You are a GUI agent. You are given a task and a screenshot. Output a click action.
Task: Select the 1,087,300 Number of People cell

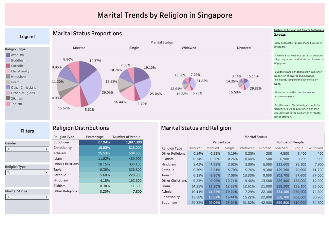tap(128, 142)
